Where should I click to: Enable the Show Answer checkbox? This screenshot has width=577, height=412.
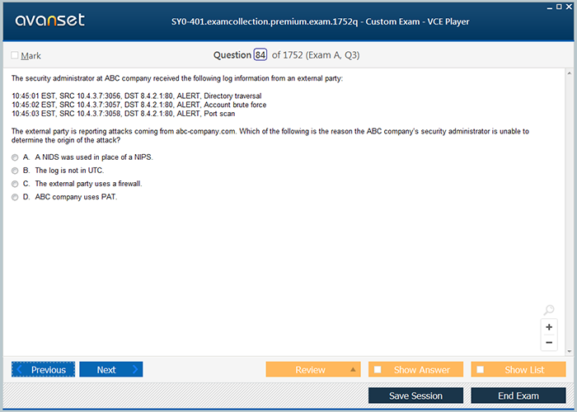(378, 369)
